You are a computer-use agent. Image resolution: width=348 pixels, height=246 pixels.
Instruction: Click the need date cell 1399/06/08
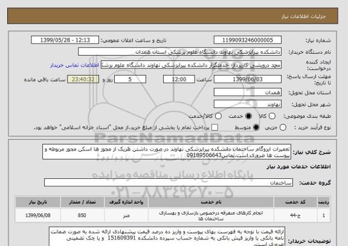[x=37, y=216]
